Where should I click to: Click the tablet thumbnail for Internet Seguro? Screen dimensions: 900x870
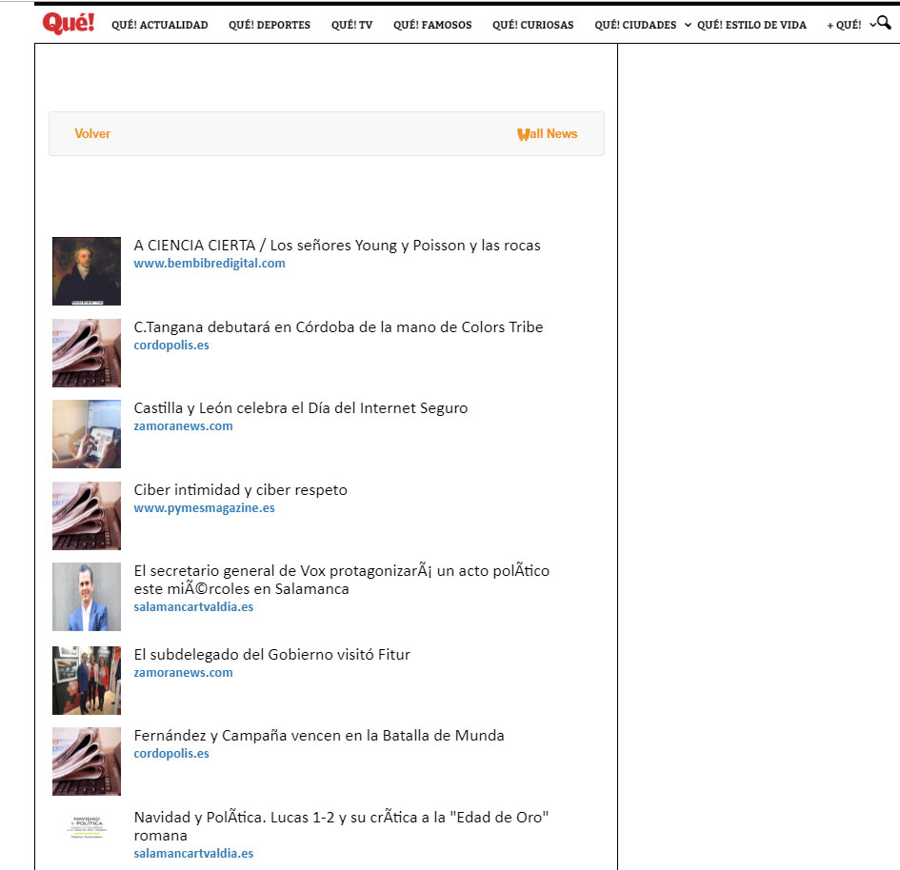click(x=87, y=434)
